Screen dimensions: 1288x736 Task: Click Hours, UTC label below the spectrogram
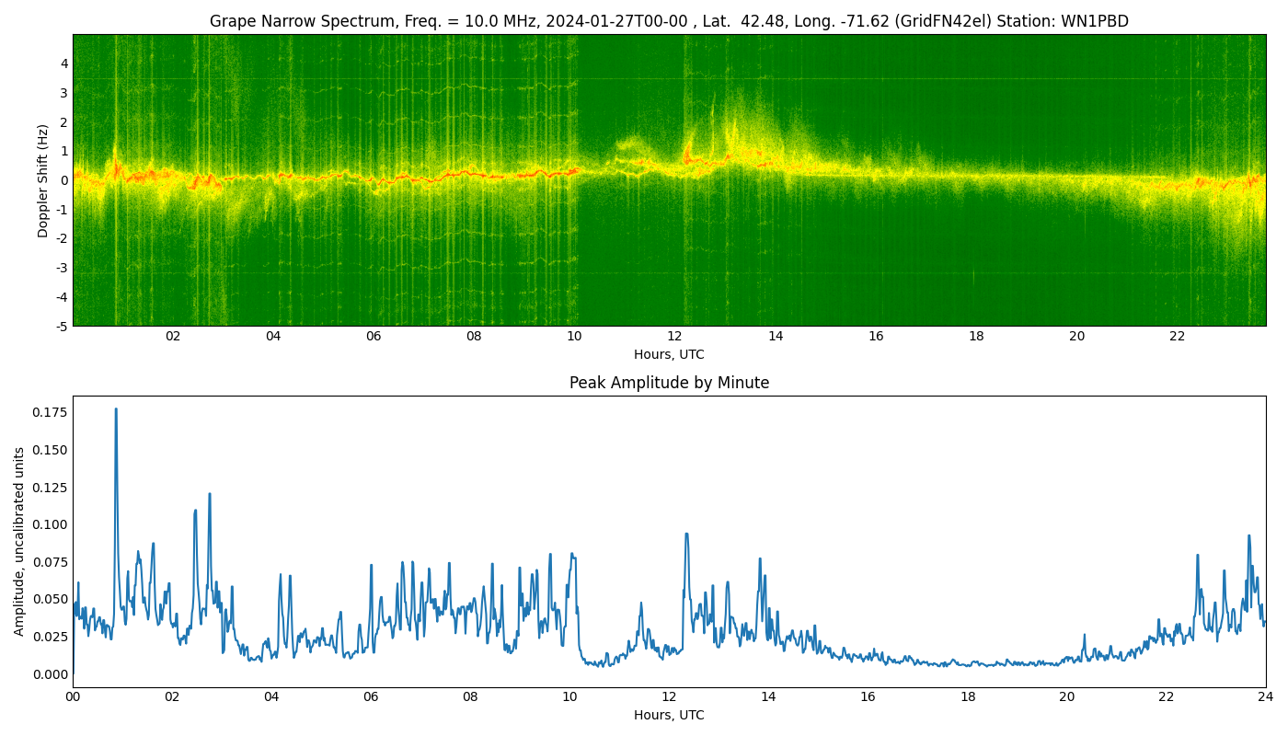(x=669, y=354)
